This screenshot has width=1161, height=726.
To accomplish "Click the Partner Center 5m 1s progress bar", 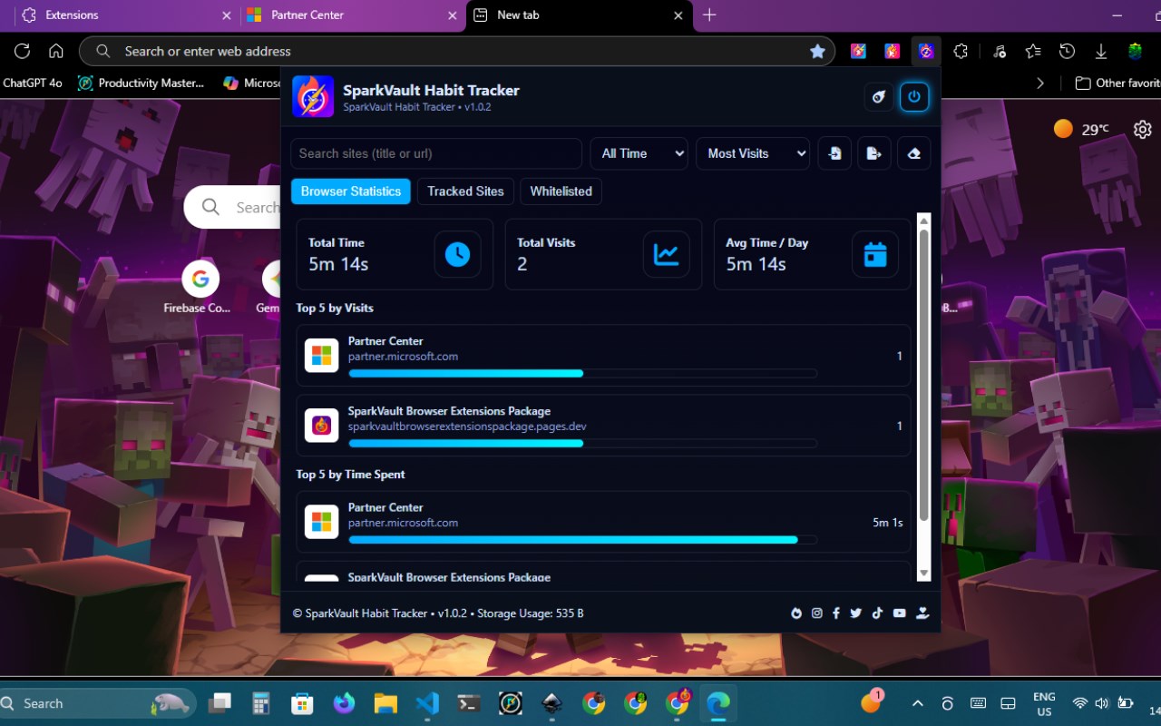I will 582,540.
